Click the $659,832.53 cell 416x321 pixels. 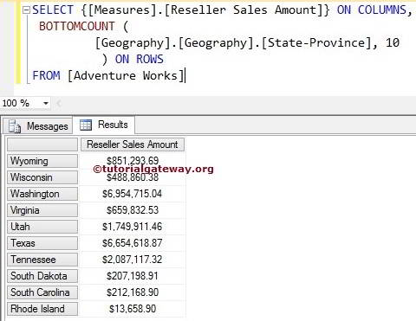click(133, 210)
